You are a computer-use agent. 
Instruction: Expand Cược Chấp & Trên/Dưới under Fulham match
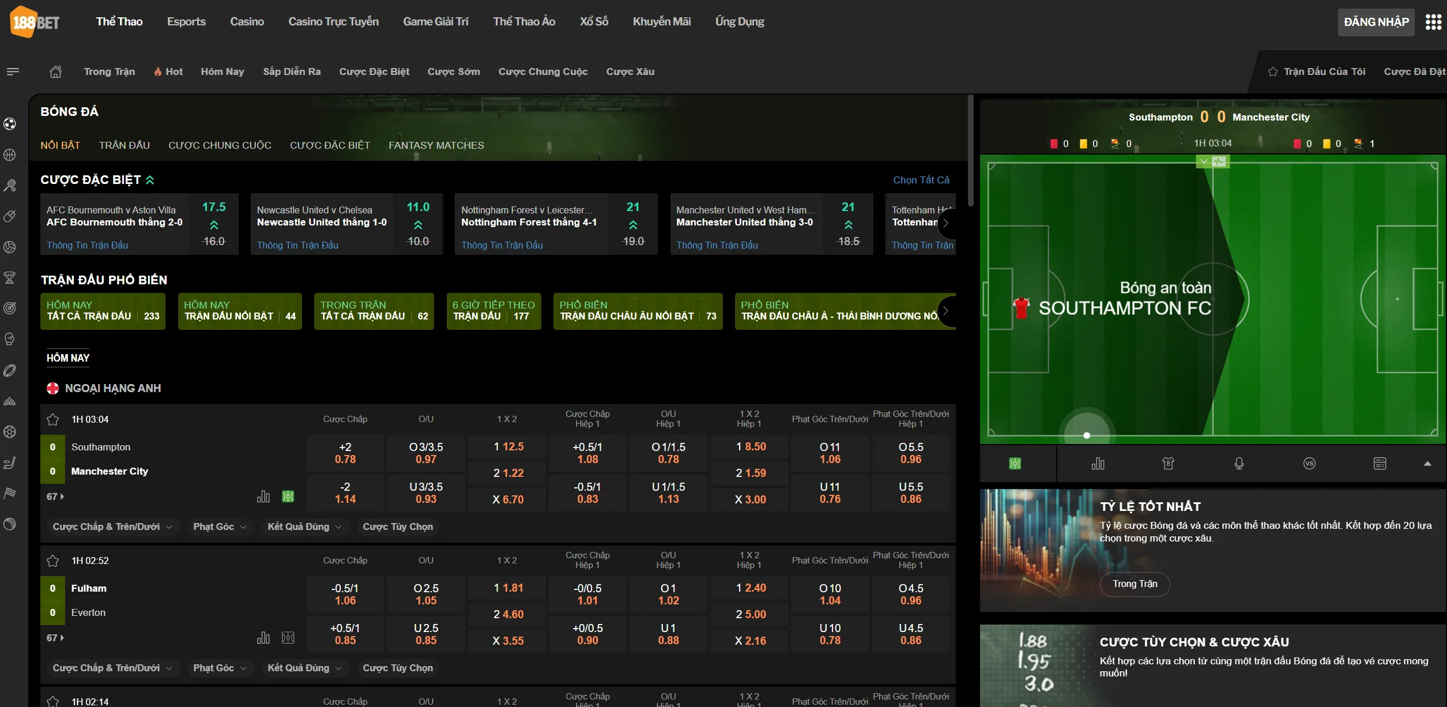point(112,668)
